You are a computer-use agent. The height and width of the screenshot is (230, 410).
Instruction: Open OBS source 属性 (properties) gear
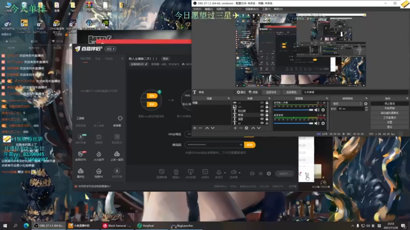pos(241,93)
